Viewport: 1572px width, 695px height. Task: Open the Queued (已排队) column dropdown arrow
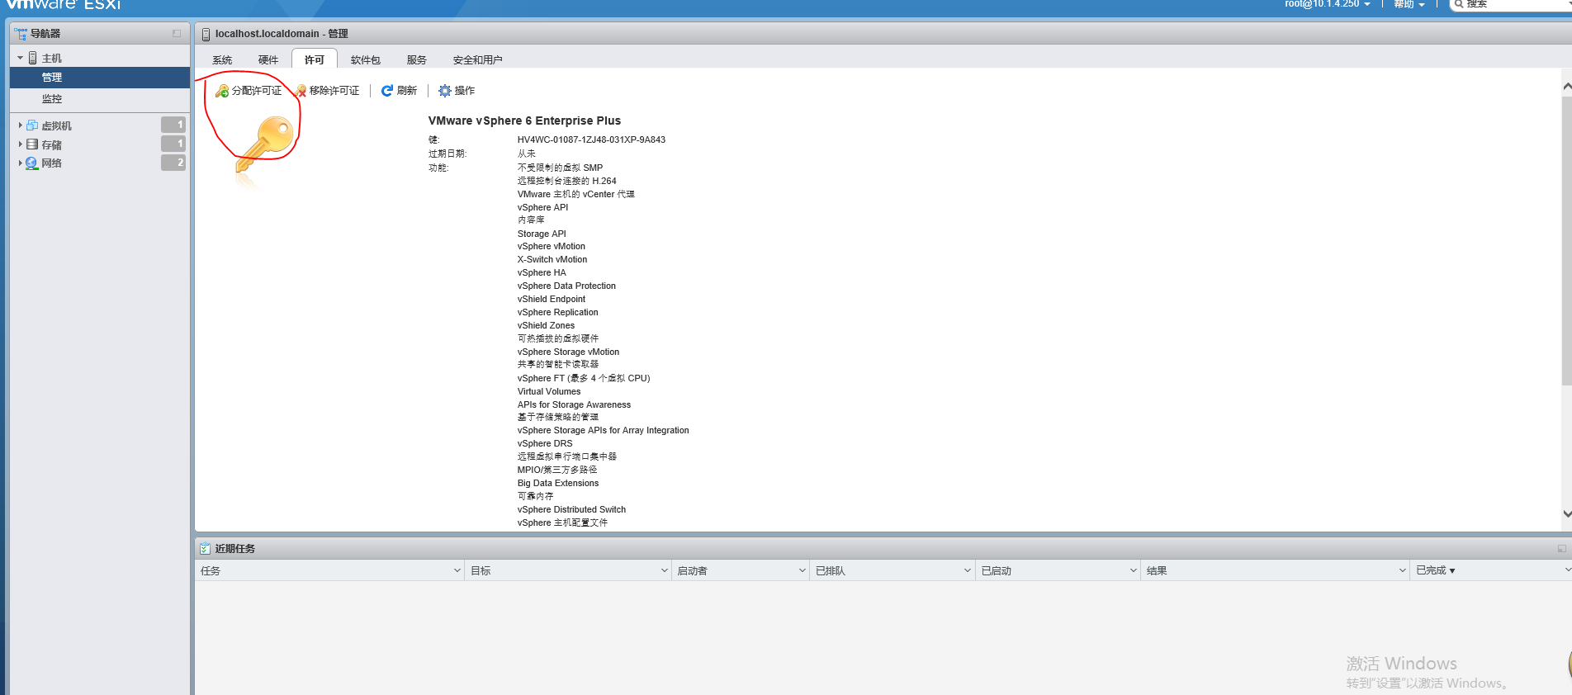point(968,570)
